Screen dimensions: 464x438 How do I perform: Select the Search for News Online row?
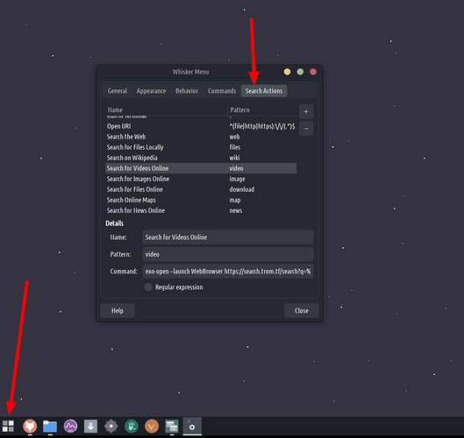point(201,210)
